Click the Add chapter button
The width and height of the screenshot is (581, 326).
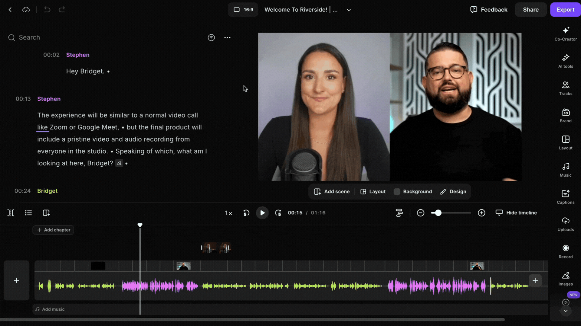[x=53, y=230]
